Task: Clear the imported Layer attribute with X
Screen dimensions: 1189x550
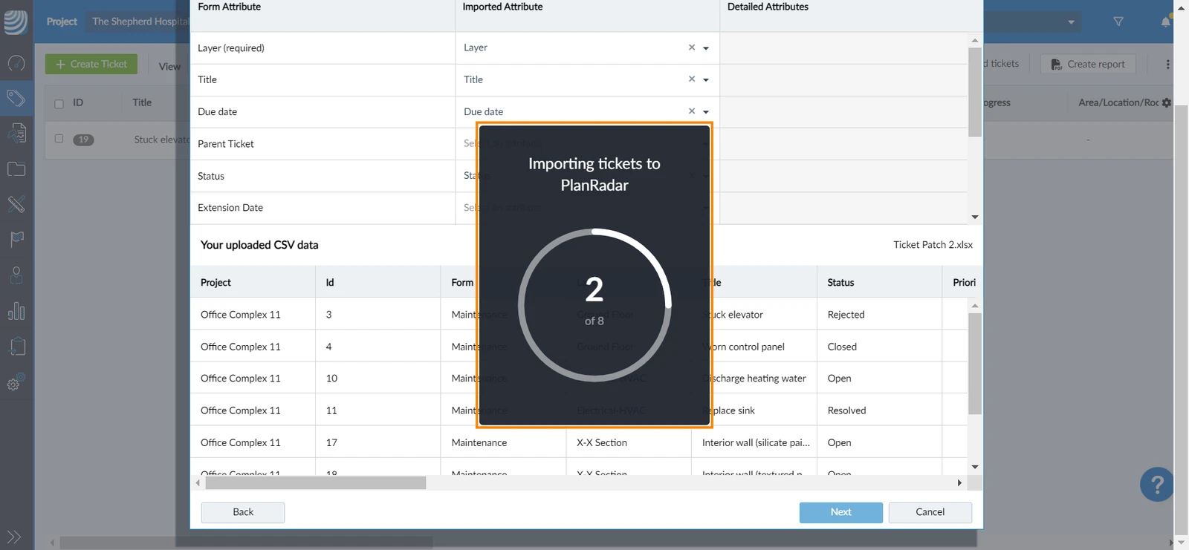Action: [692, 48]
